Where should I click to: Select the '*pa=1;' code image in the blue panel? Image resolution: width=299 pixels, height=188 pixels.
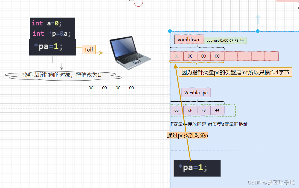coord(197,168)
